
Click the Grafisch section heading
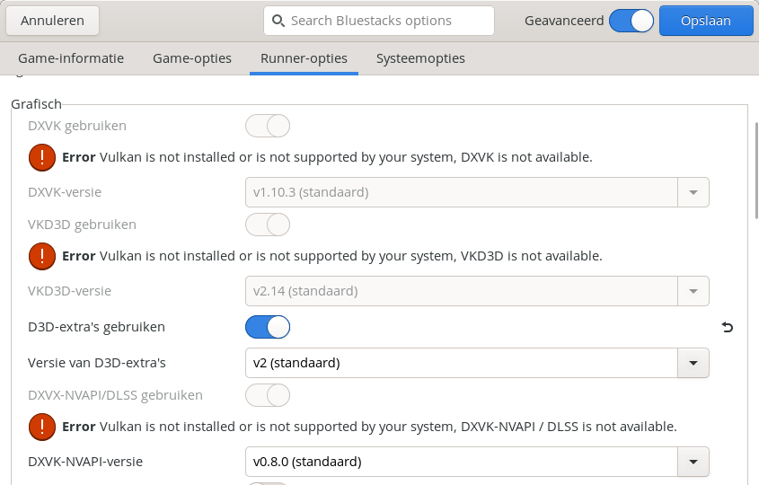36,104
